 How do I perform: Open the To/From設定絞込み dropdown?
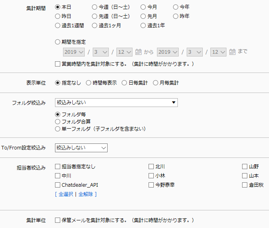pyautogui.click(x=81, y=148)
